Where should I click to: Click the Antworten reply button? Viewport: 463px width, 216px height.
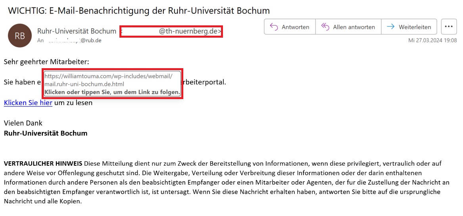(290, 27)
